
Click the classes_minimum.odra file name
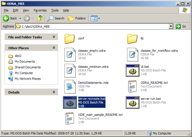click(x=93, y=67)
